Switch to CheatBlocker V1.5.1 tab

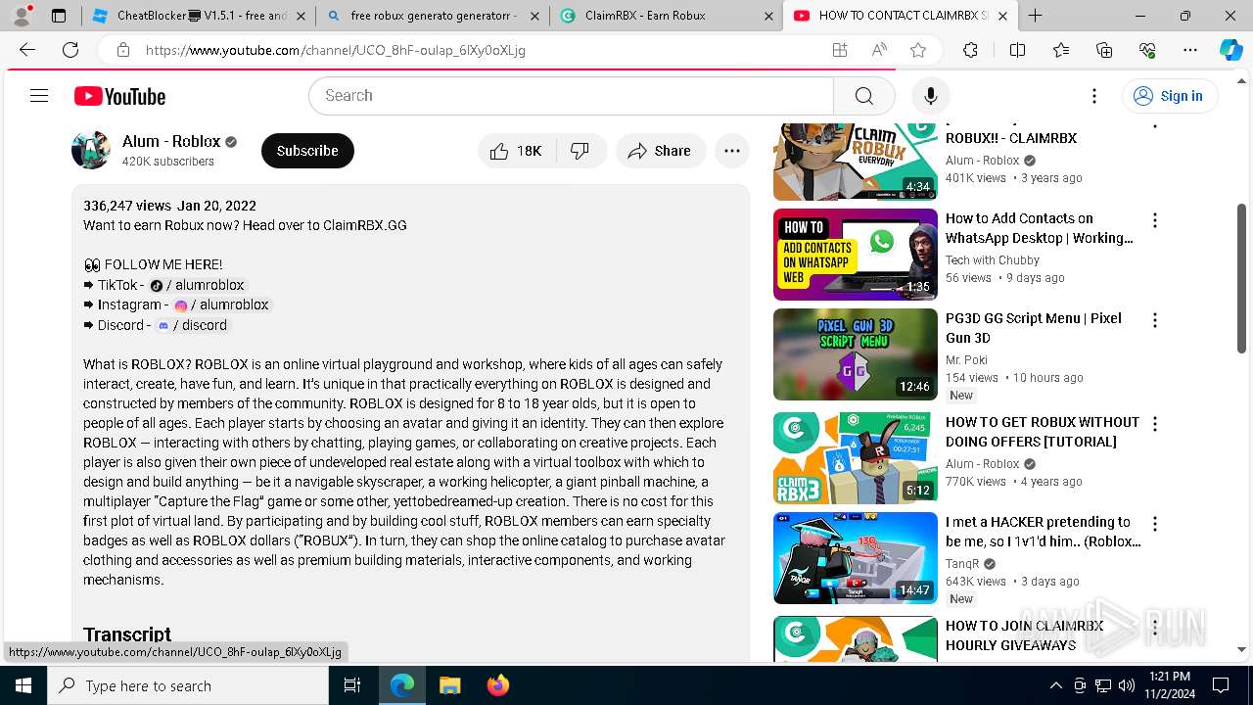tap(199, 16)
